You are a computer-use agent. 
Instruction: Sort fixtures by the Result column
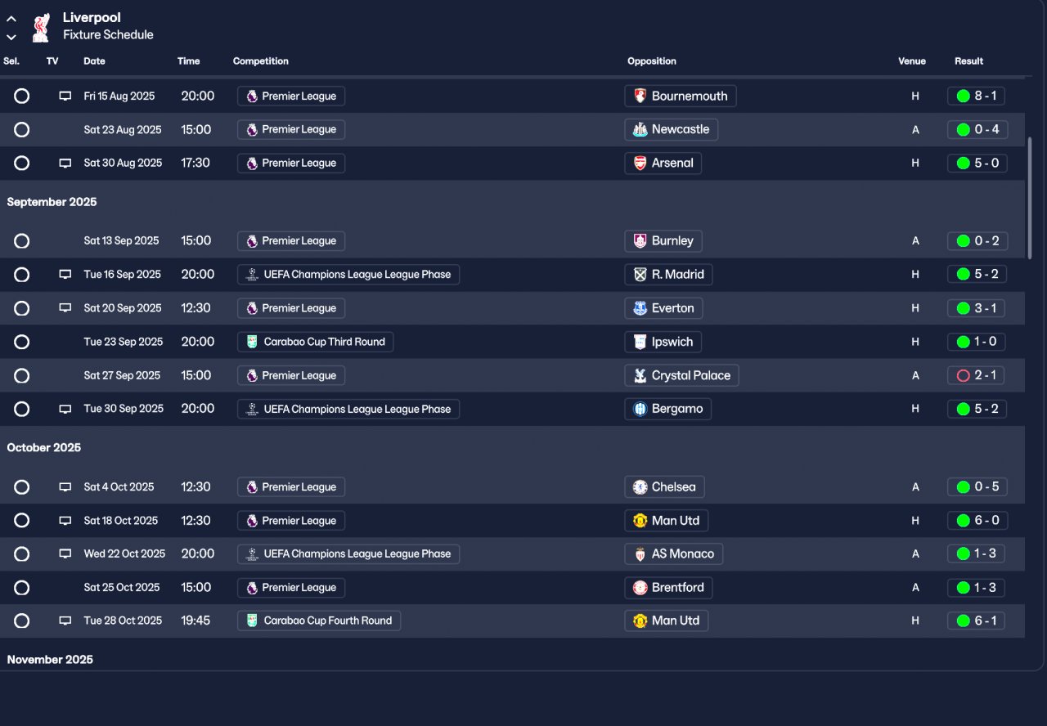pos(968,61)
